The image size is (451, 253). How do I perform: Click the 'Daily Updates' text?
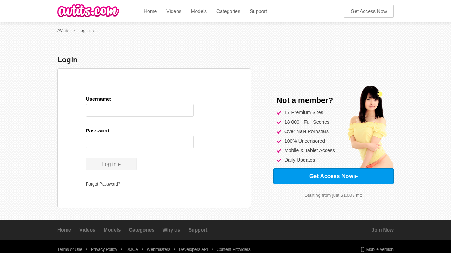coord(300,160)
